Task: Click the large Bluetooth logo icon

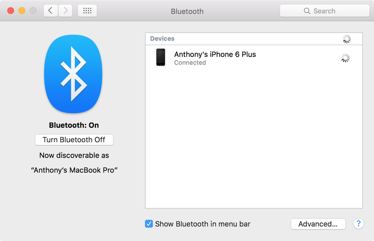Action: coord(73,74)
